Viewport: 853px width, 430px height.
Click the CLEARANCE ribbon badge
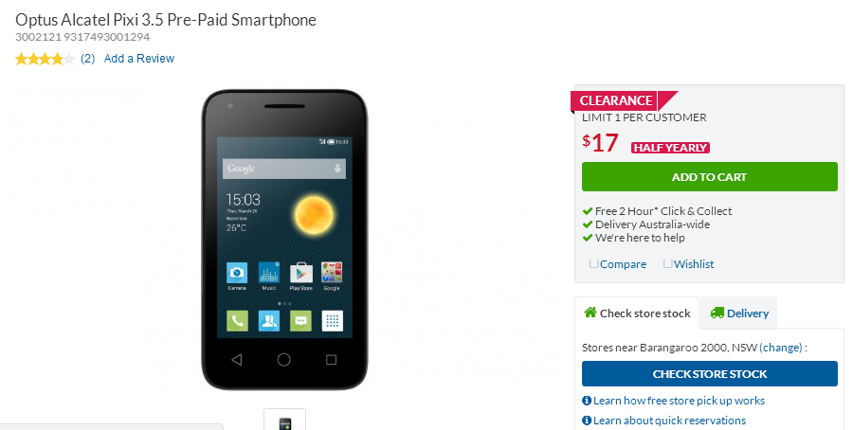click(x=624, y=100)
